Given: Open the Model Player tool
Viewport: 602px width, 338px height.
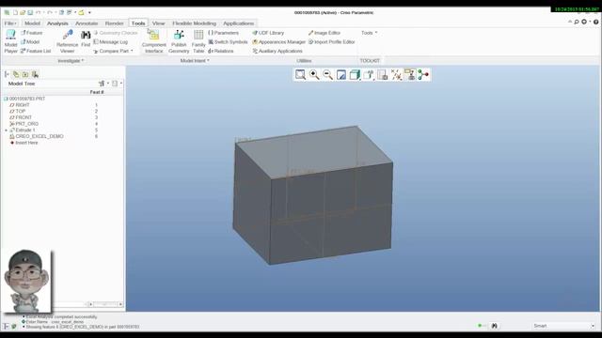Looking at the screenshot, I should coord(10,41).
